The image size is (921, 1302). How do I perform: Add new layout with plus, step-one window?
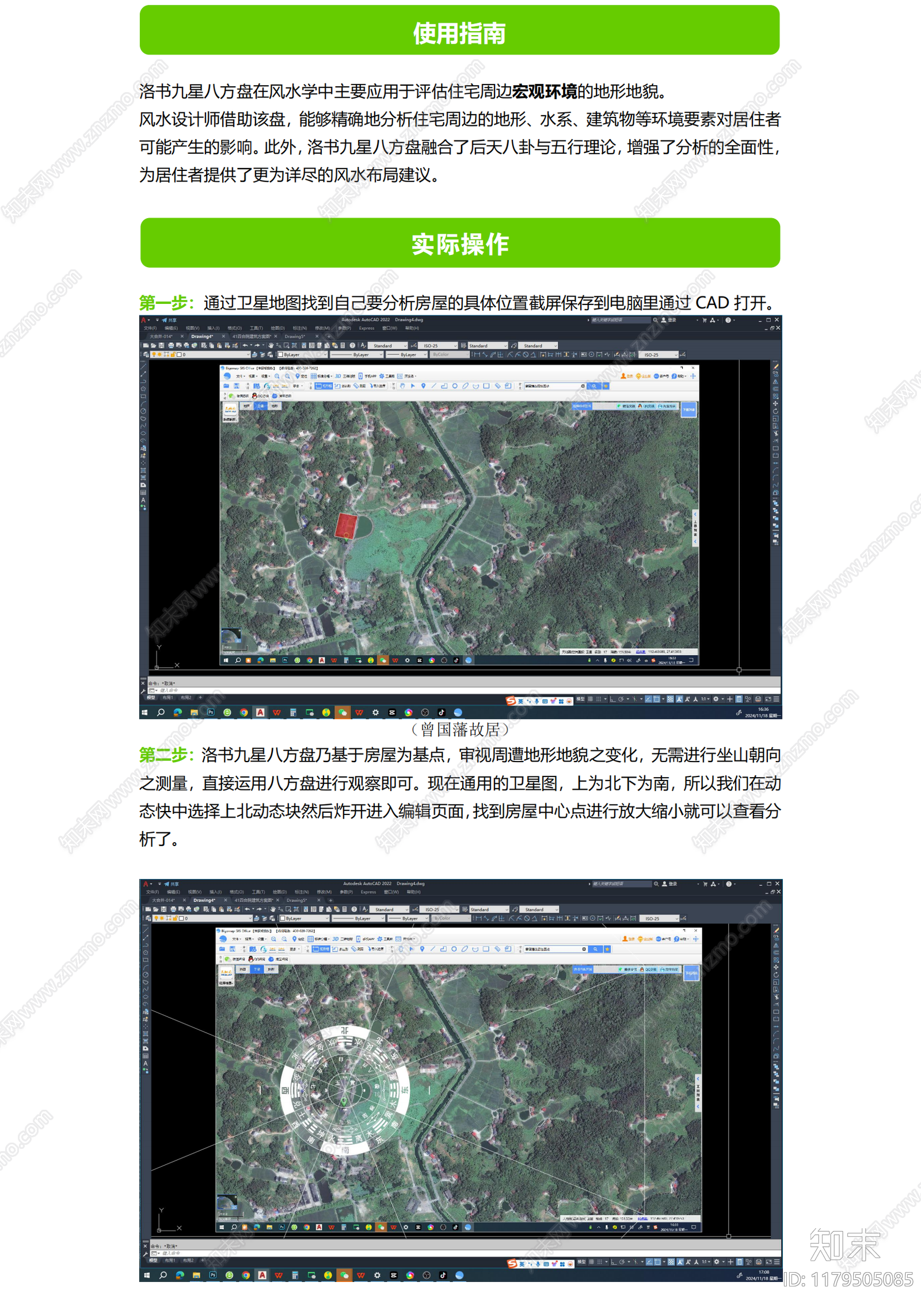pos(200,698)
